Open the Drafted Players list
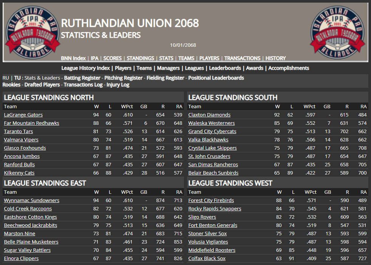 [x=42, y=85]
